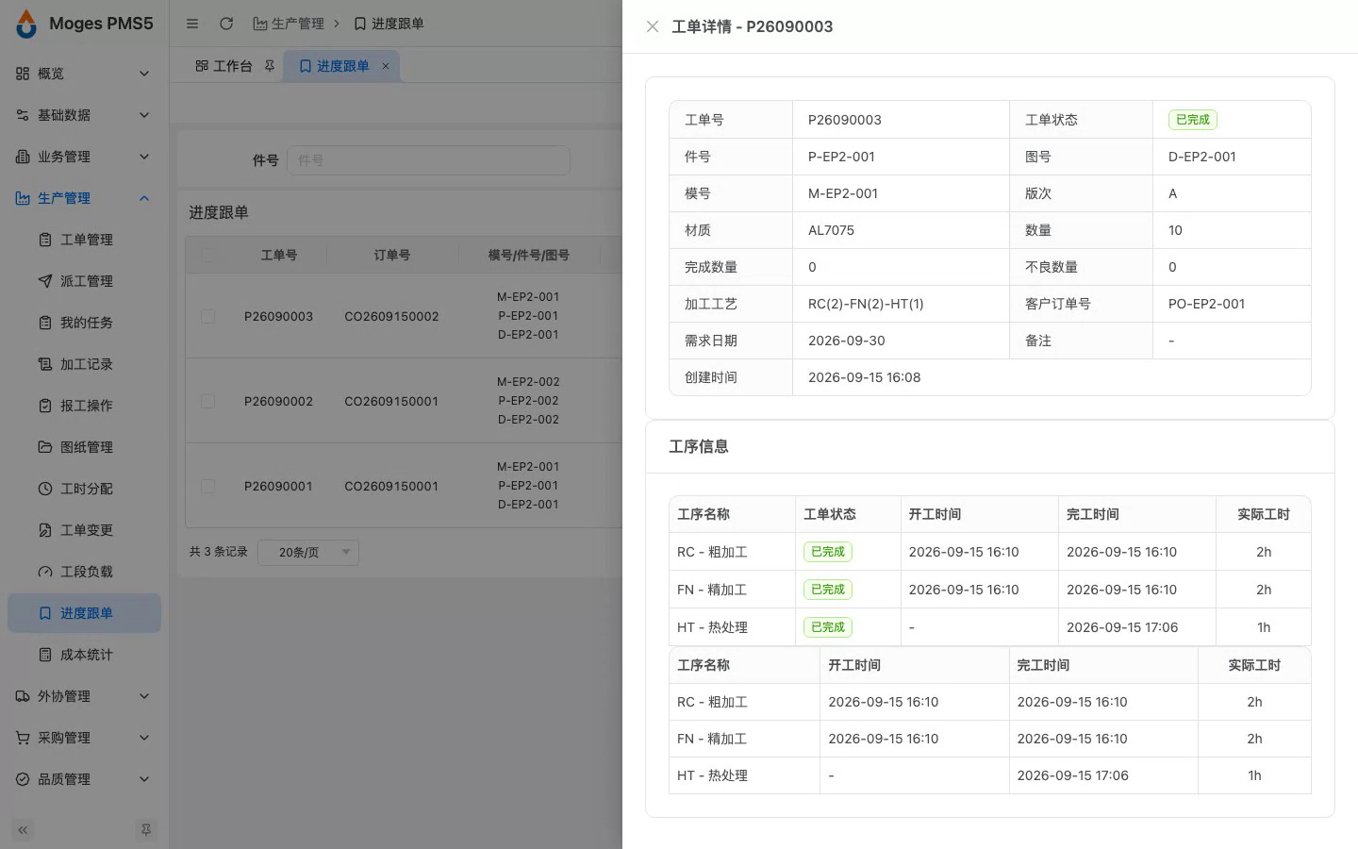Open 成本统计 in the sidebar menu
Image resolution: width=1358 pixels, height=849 pixels.
(x=84, y=655)
